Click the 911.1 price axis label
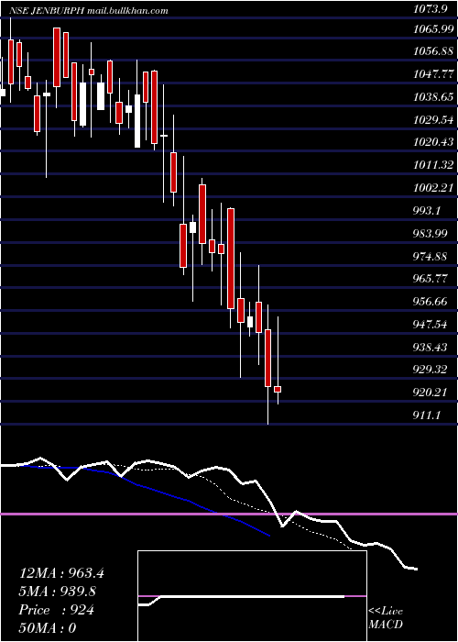The width and height of the screenshot is (458, 642). click(427, 415)
